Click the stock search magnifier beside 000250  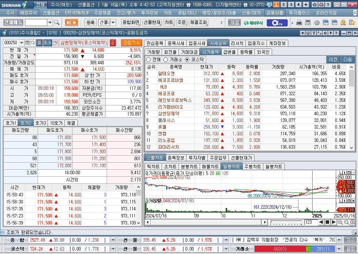pyautogui.click(x=33, y=43)
